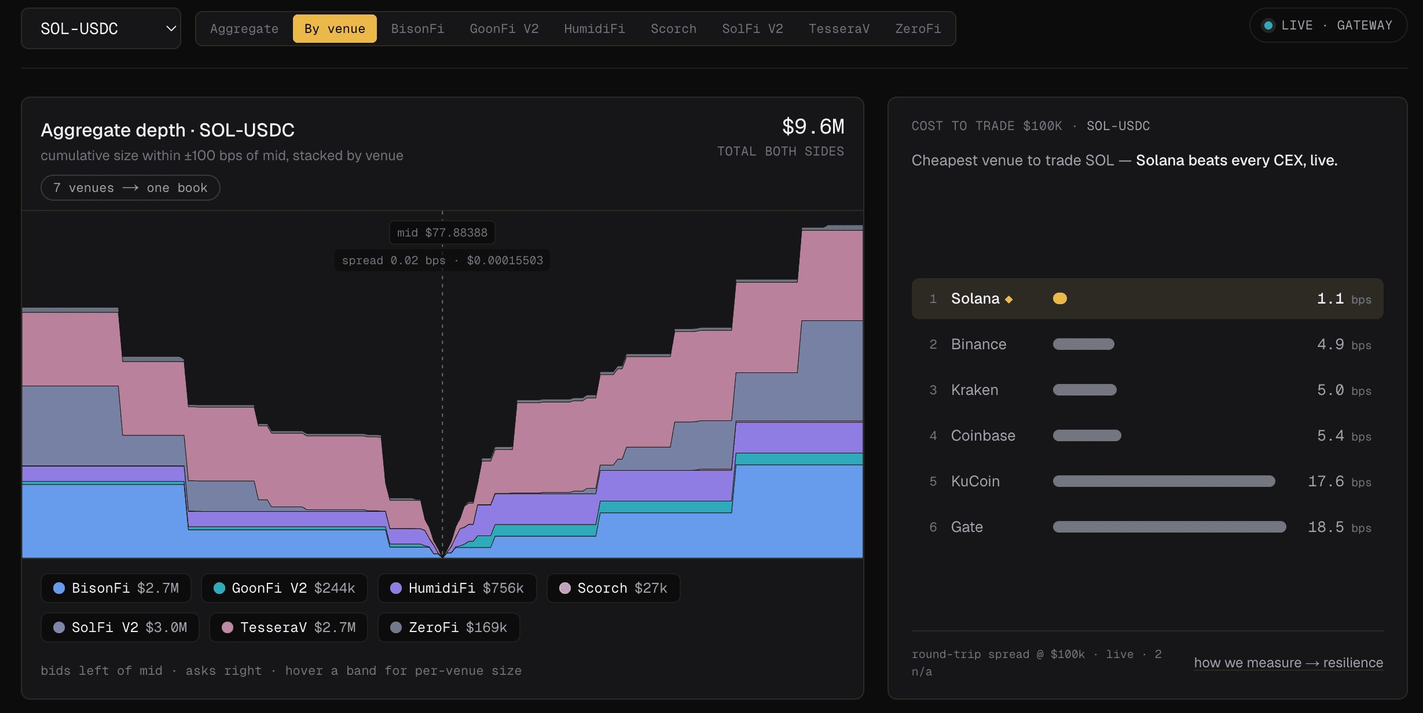Open the GoonFi V2 venue tab
This screenshot has width=1423, height=713.
click(x=504, y=28)
